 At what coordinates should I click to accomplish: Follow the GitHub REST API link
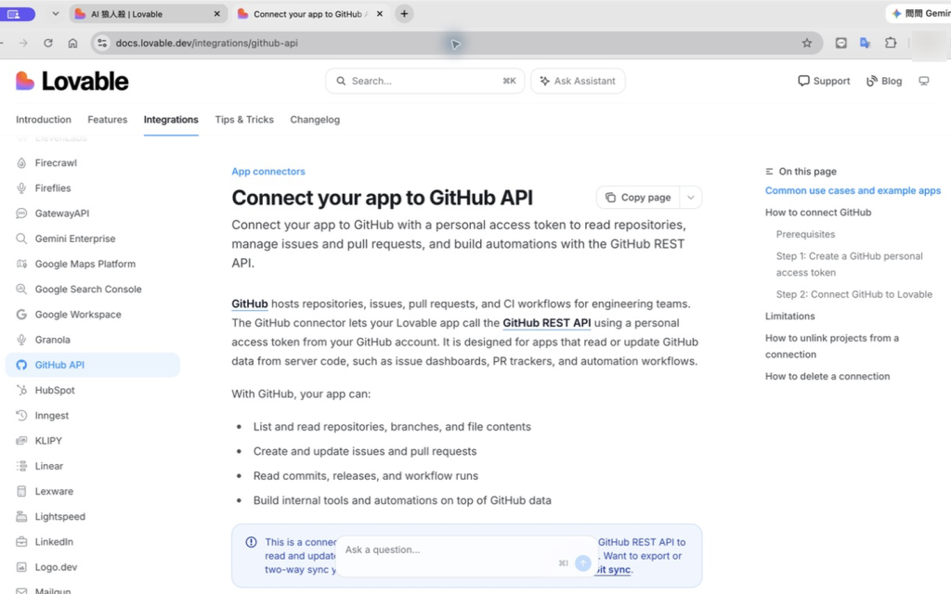click(x=546, y=323)
